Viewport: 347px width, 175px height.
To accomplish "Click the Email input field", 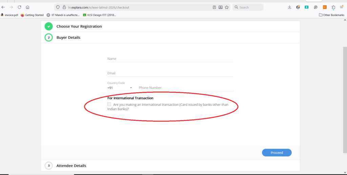I will click(x=170, y=73).
